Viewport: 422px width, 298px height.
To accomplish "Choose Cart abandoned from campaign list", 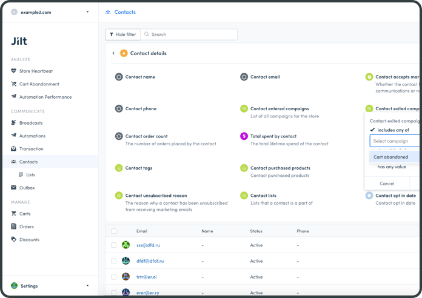I will [x=391, y=157].
